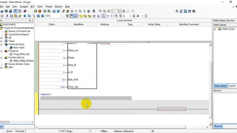Open the Help menu
The image size is (237, 133).
67,7
